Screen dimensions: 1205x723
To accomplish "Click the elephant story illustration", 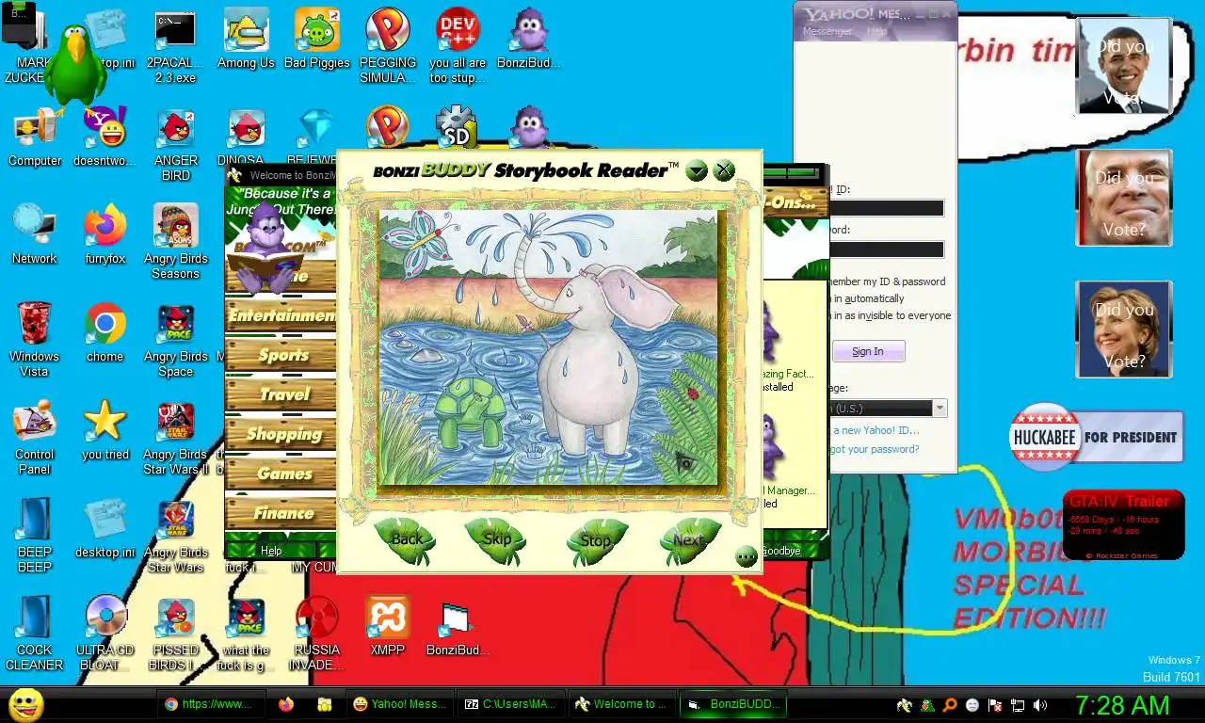I will pyautogui.click(x=547, y=347).
